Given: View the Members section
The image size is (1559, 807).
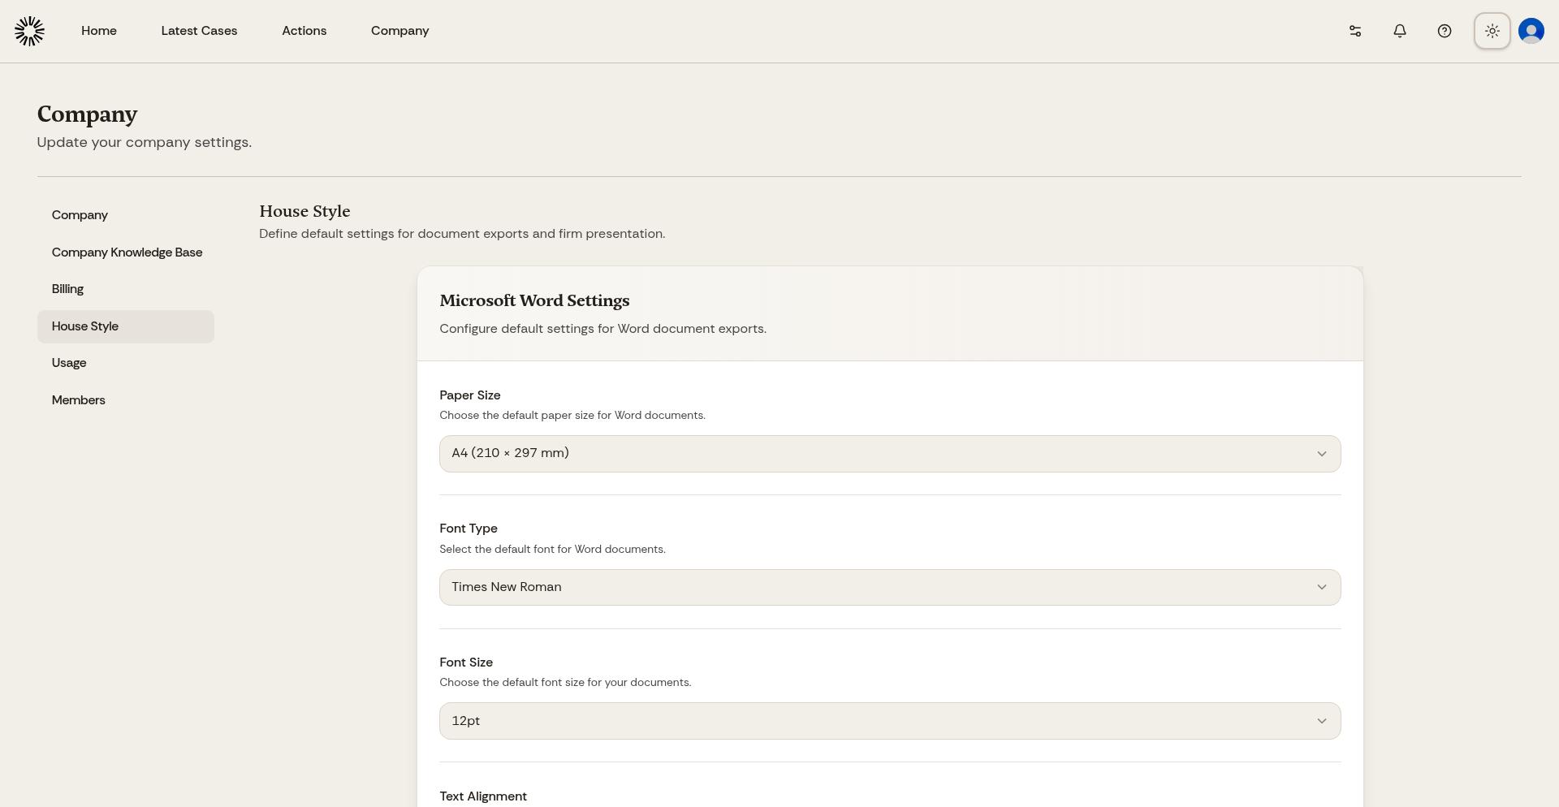Looking at the screenshot, I should tap(78, 400).
